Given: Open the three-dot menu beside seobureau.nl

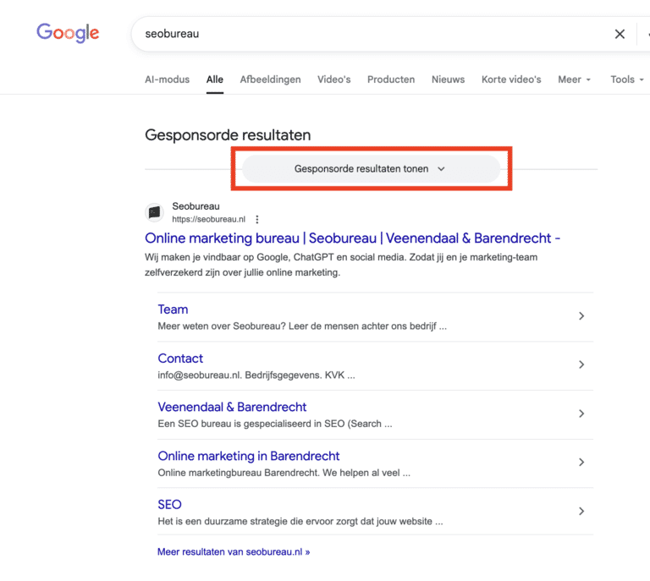Looking at the screenshot, I should pyautogui.click(x=257, y=219).
